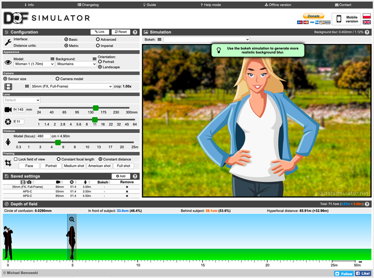Open the sensor size grid icon
The height and width of the screenshot is (278, 374).
(27, 86)
